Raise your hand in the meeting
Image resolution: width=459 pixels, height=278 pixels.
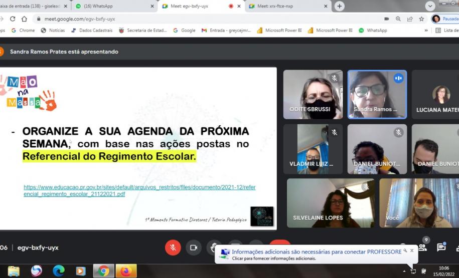[x=214, y=247]
